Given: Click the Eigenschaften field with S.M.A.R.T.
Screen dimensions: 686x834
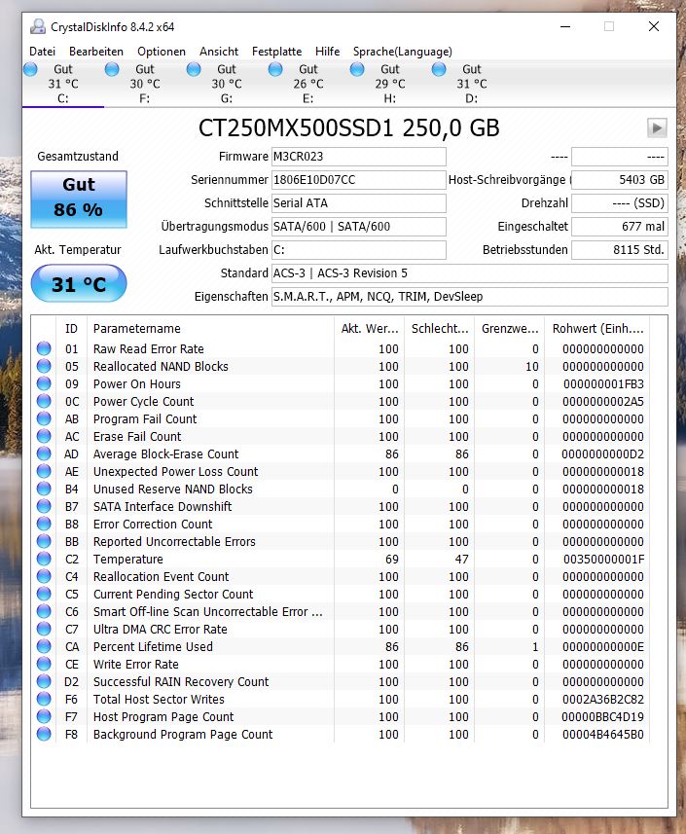Looking at the screenshot, I should [x=470, y=297].
